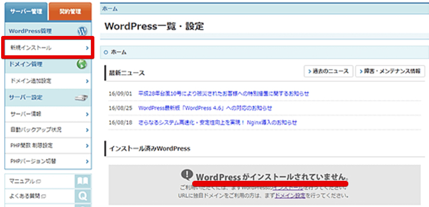
Task: Click the book icon next to マニュアル
Action: pyautogui.click(x=83, y=181)
